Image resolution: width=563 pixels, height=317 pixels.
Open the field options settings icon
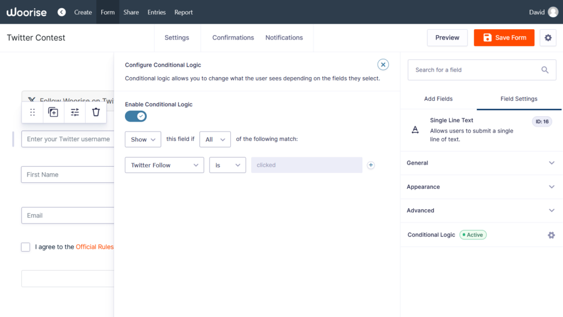coord(74,112)
